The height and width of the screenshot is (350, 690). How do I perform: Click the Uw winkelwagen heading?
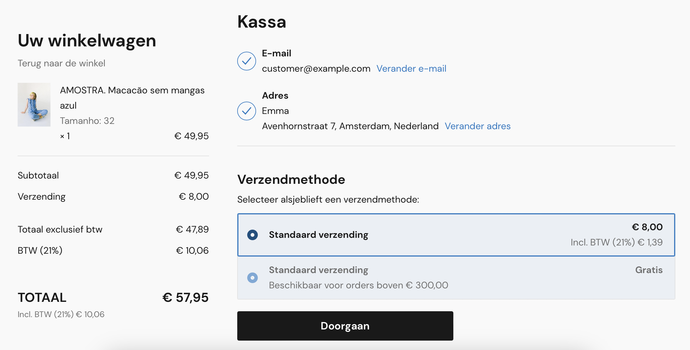point(87,41)
